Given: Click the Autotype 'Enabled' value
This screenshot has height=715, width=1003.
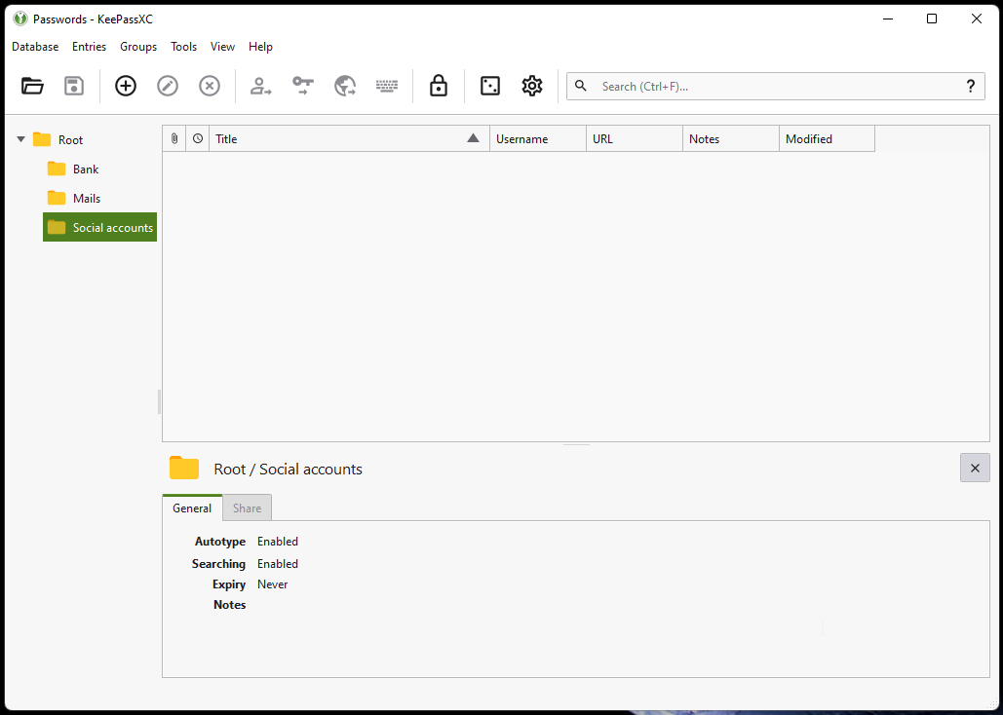Looking at the screenshot, I should click(278, 541).
